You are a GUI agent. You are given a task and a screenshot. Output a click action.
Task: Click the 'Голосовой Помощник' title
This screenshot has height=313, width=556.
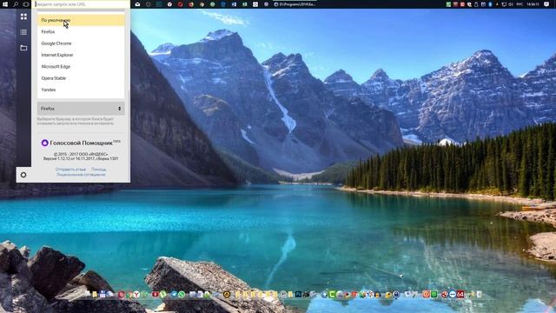tap(81, 143)
